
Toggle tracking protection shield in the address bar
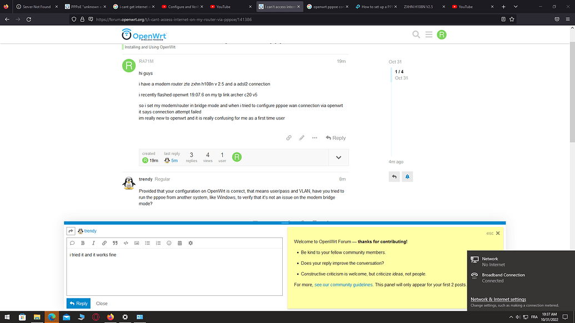[73, 18]
